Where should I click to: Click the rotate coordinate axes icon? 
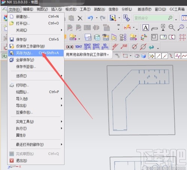pos(144,37)
